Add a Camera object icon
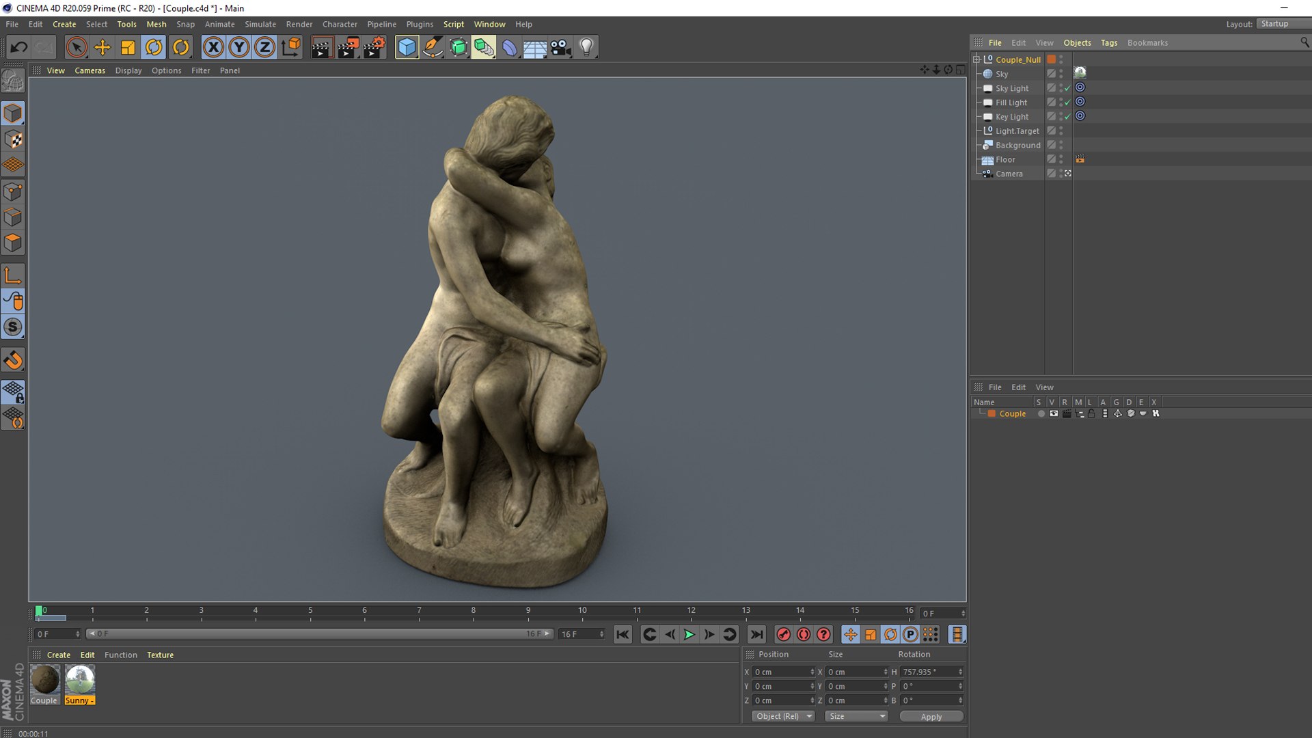Image resolution: width=1312 pixels, height=738 pixels. (561, 47)
